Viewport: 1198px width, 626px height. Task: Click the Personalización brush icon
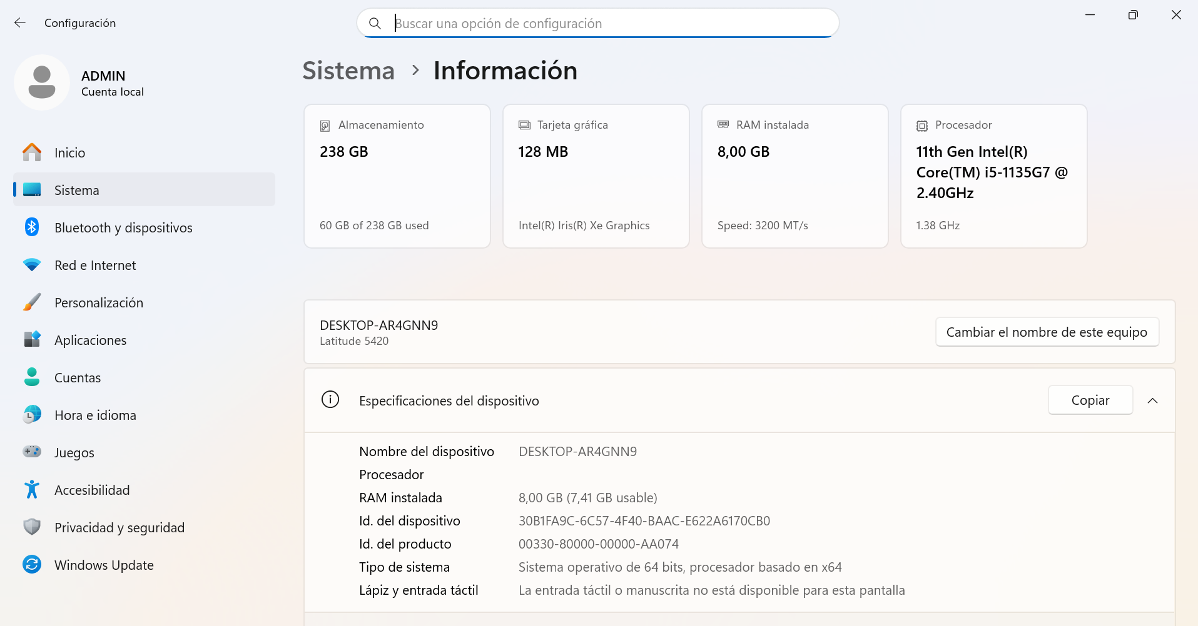coord(32,302)
